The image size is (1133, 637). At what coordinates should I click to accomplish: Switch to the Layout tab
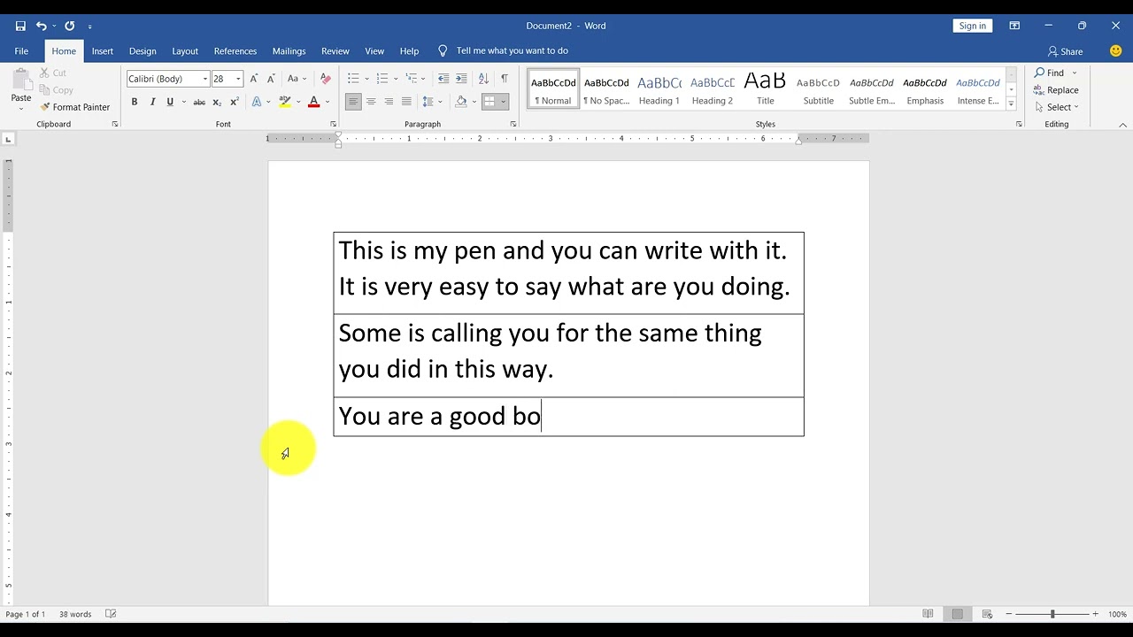pyautogui.click(x=185, y=51)
